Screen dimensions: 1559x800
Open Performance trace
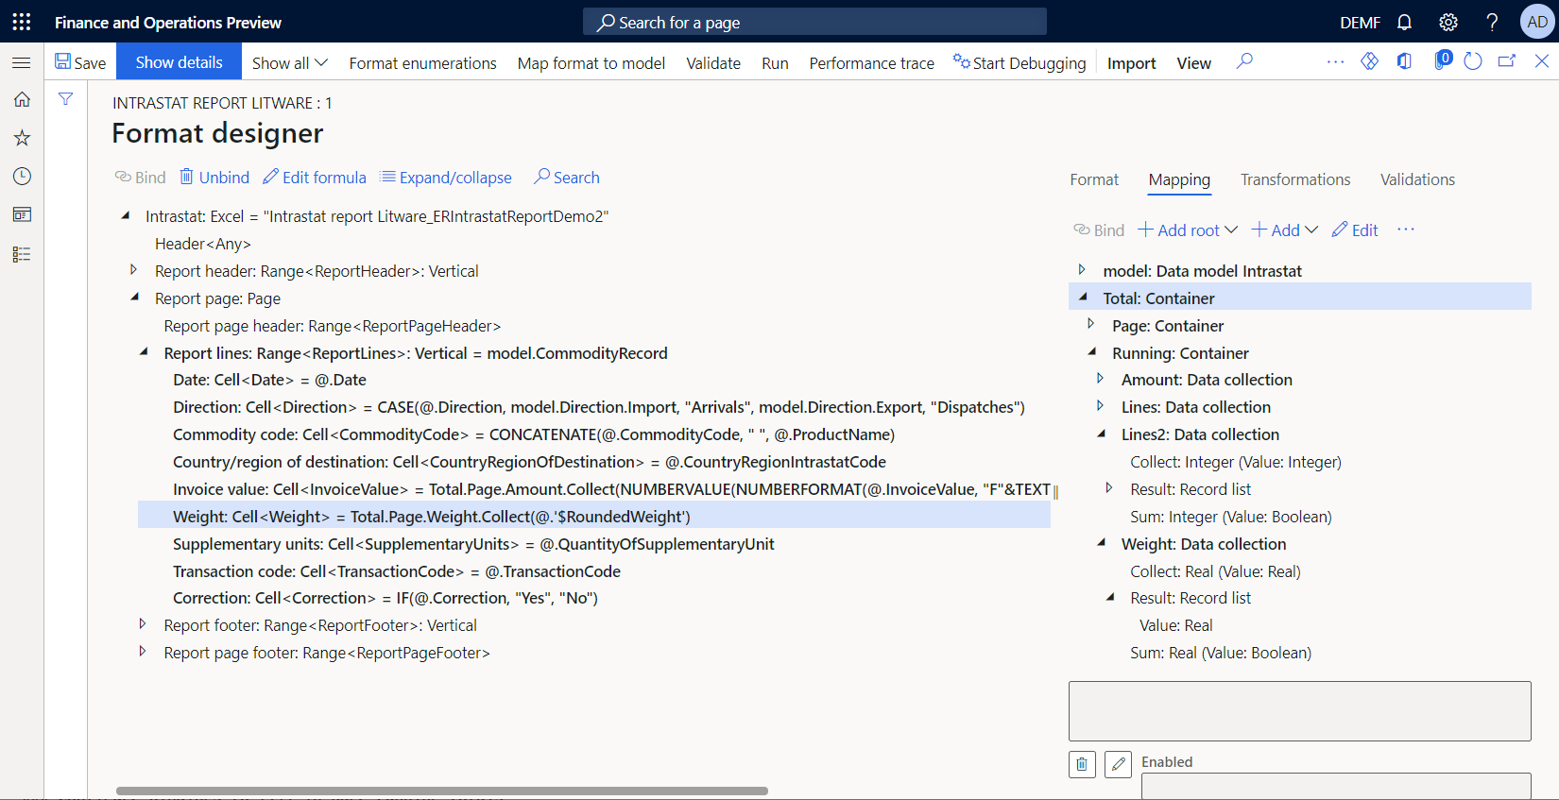[x=871, y=62]
